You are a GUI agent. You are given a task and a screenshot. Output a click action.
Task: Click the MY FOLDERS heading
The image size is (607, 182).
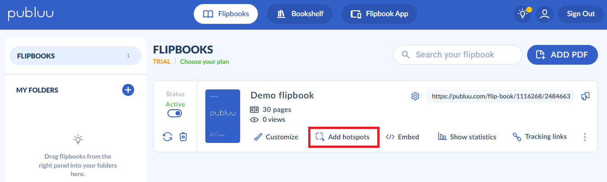point(37,90)
